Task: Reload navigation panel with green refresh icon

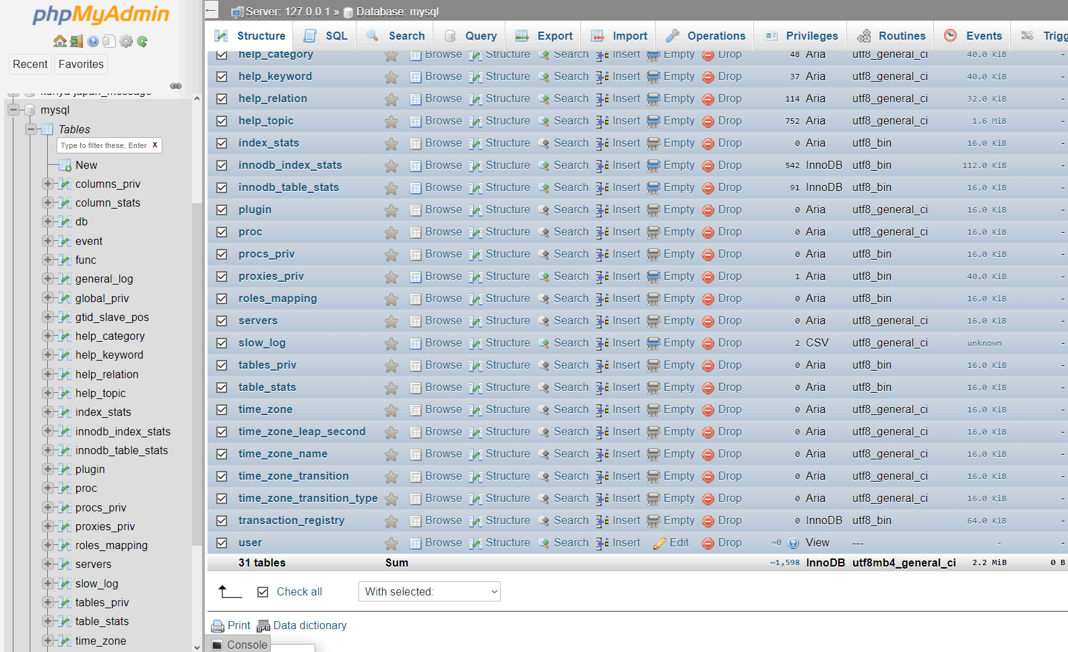Action: (x=142, y=41)
